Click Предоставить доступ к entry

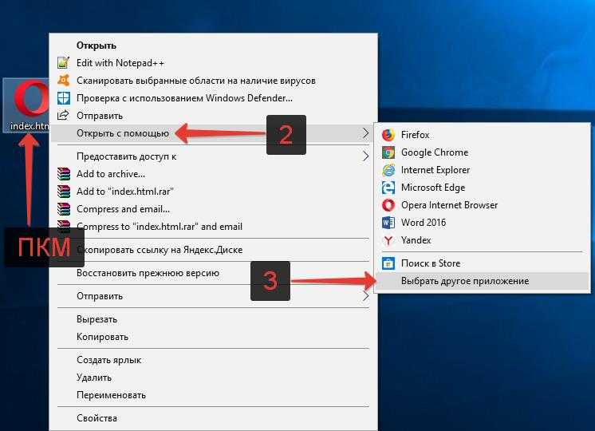213,156
